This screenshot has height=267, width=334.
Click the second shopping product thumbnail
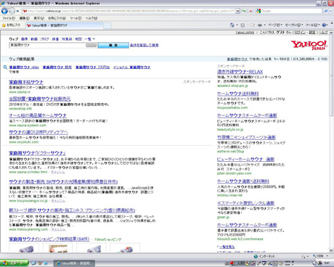[x=57, y=248]
